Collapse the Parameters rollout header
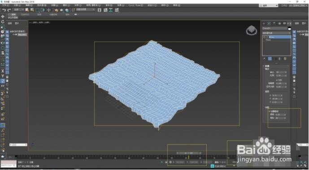 click(x=276, y=66)
